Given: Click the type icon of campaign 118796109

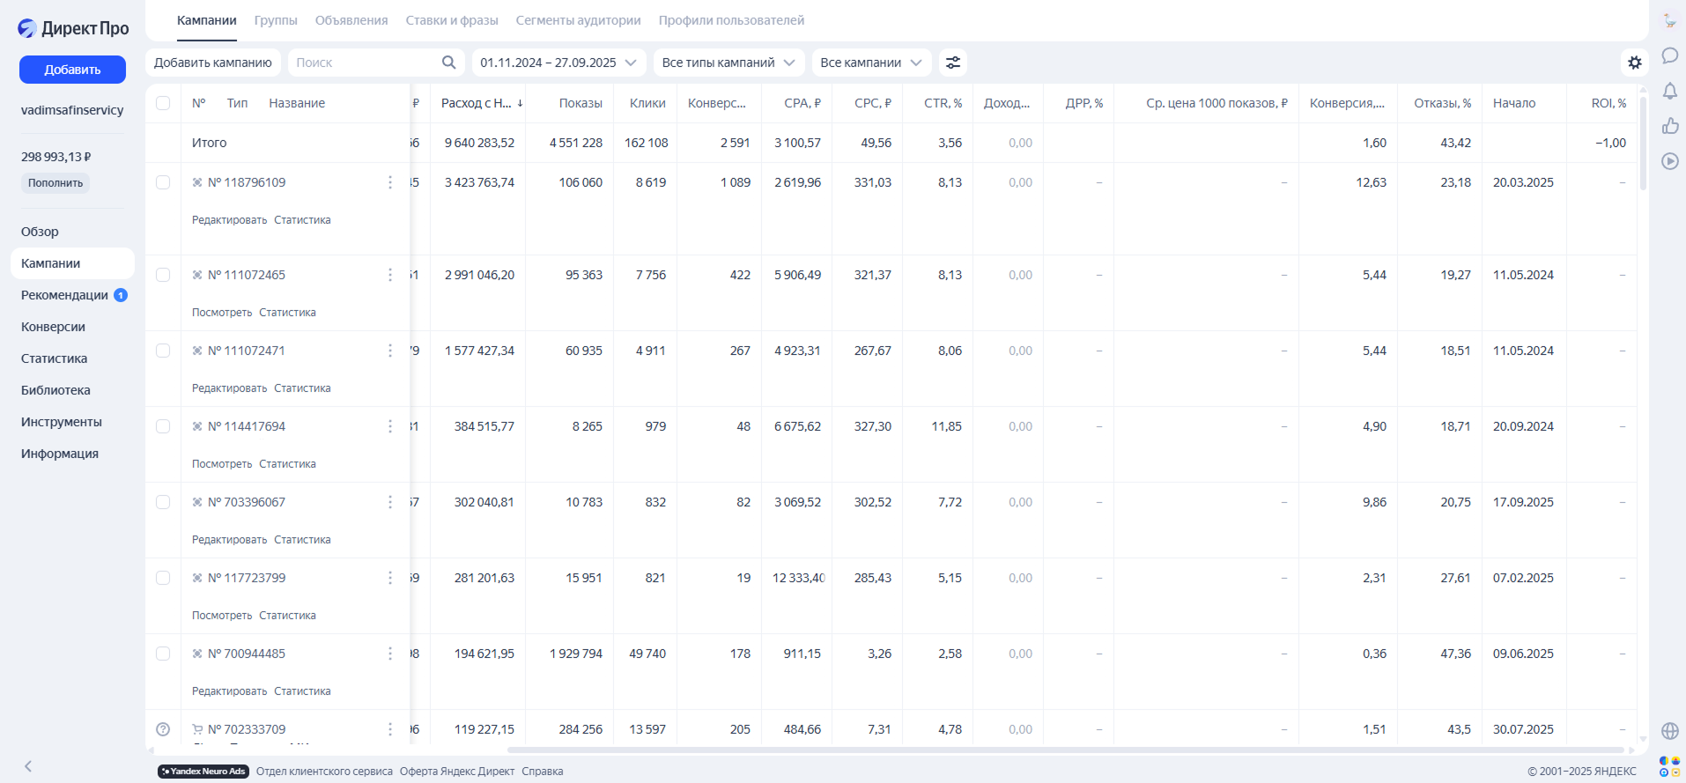Looking at the screenshot, I should [197, 182].
